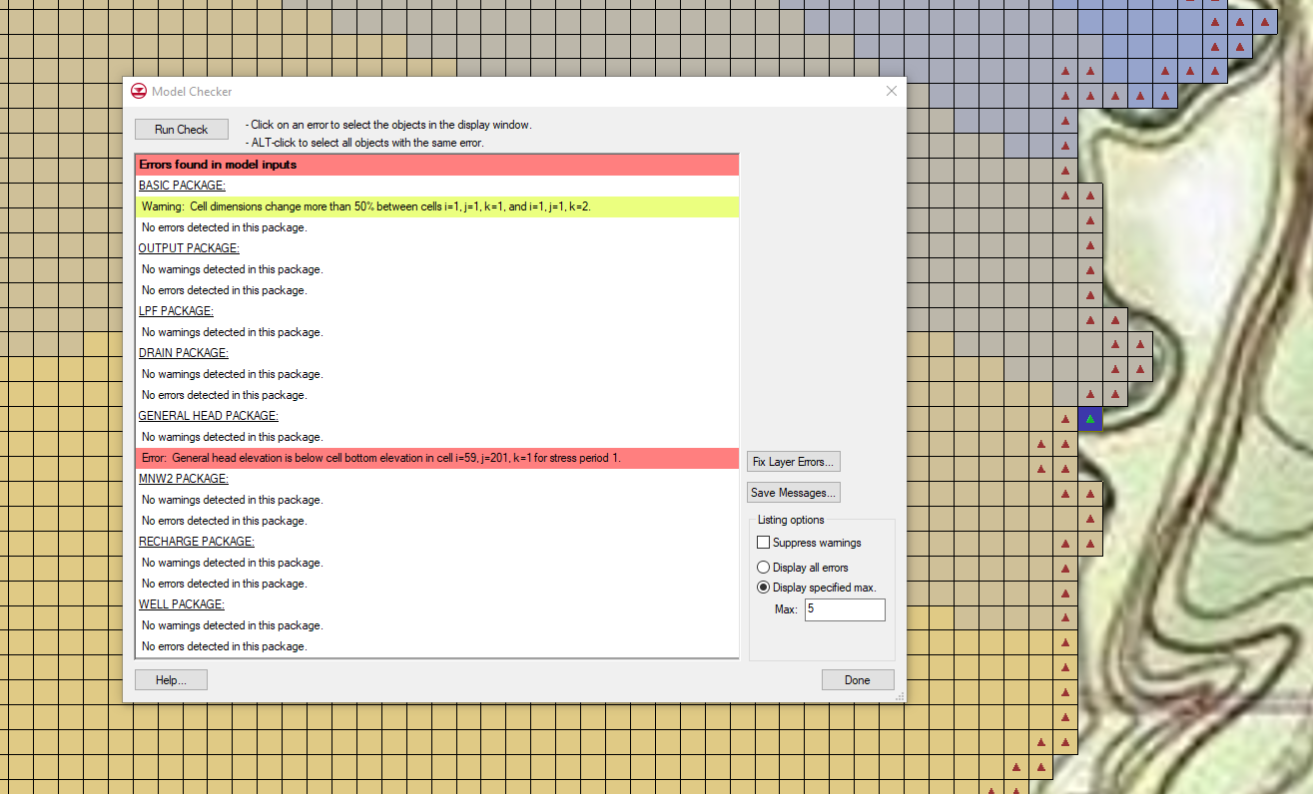
Task: Click Done to finish checking
Action: (858, 680)
